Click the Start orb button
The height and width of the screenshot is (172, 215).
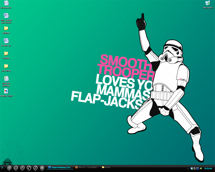[2, 168]
